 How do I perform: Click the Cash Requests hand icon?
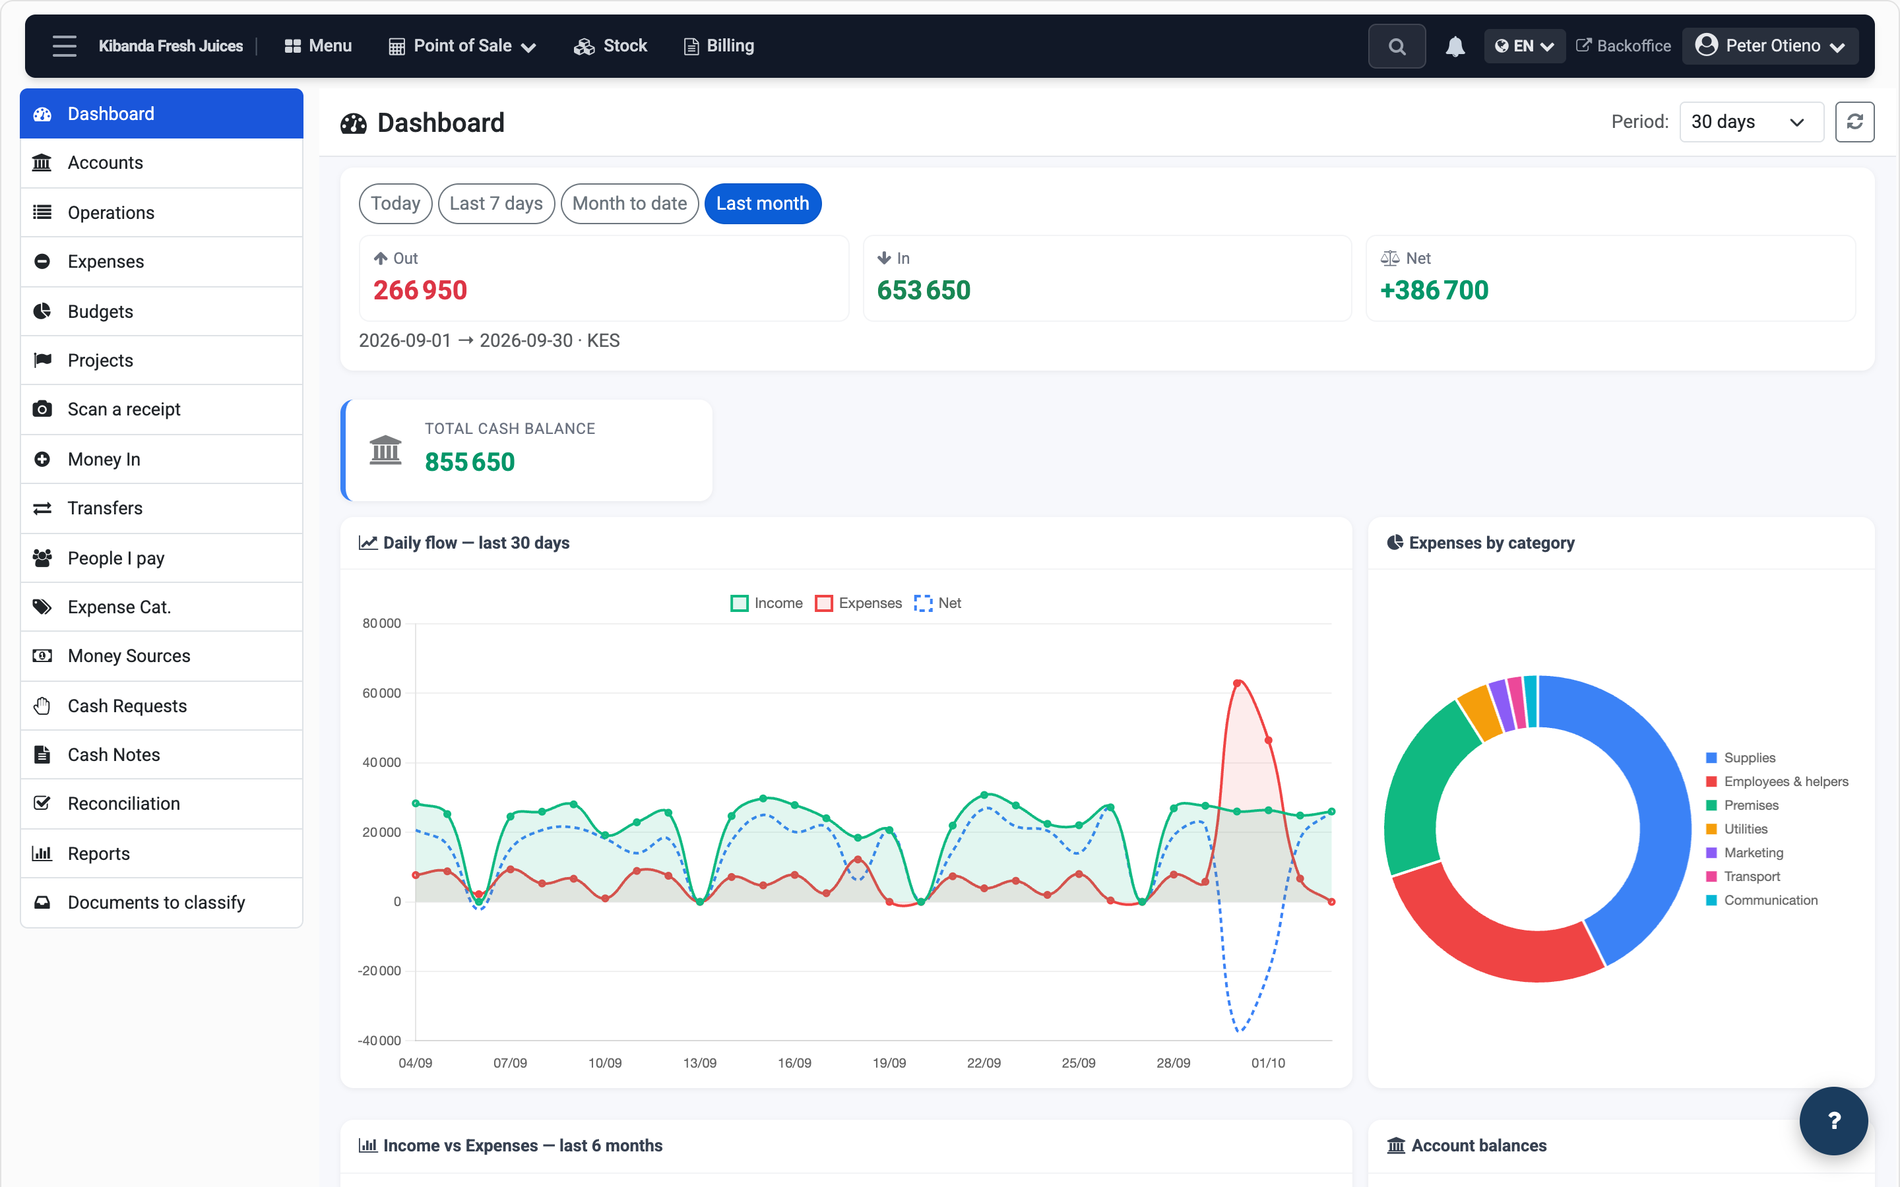click(42, 706)
